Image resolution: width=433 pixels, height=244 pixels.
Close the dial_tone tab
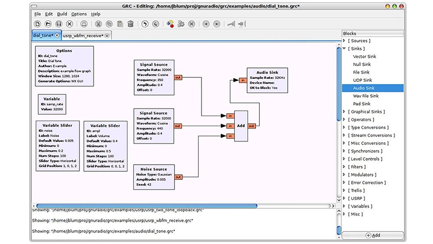click(x=57, y=35)
